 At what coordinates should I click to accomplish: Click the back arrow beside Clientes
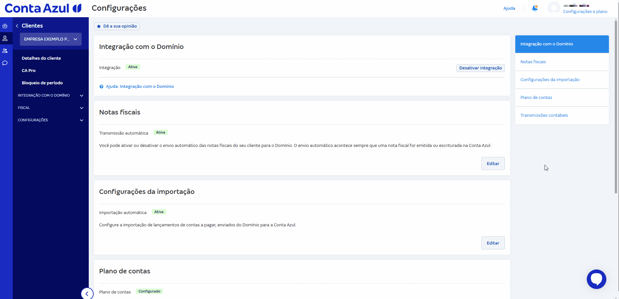click(x=17, y=26)
